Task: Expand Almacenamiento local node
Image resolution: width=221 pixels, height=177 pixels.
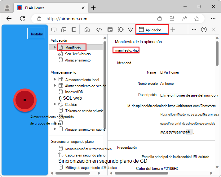Action: (55, 79)
